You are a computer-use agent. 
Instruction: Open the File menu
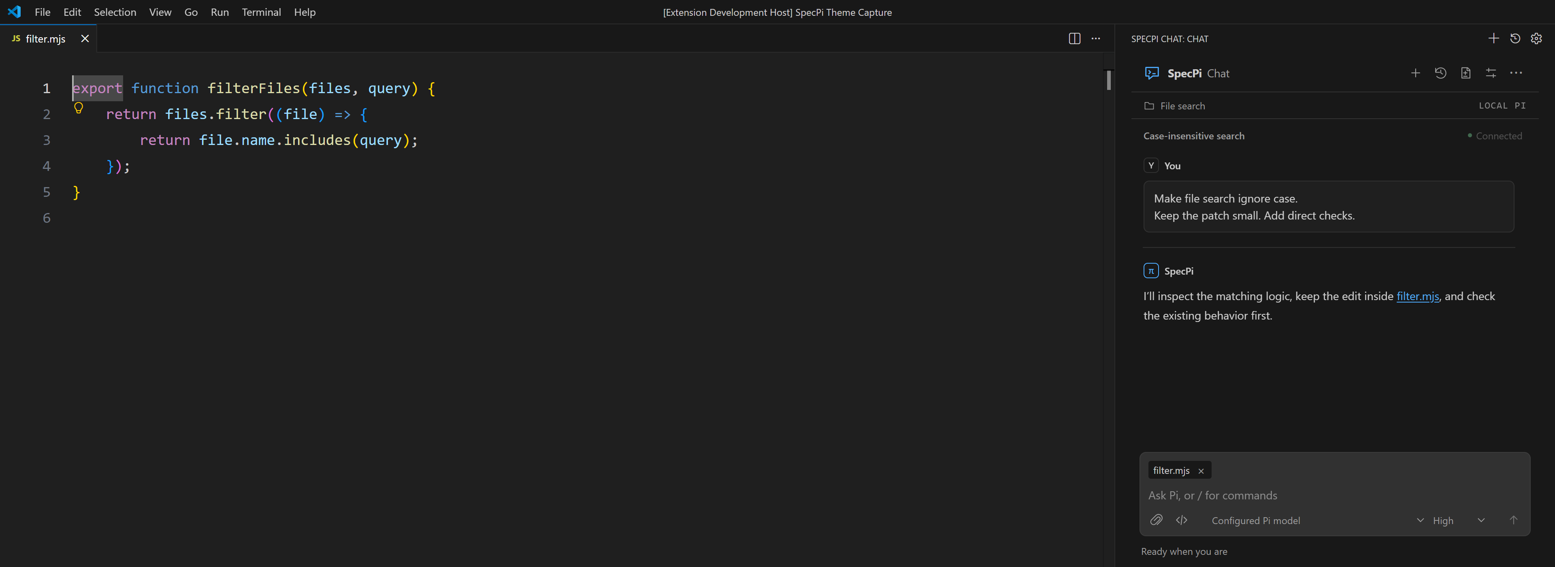point(42,12)
